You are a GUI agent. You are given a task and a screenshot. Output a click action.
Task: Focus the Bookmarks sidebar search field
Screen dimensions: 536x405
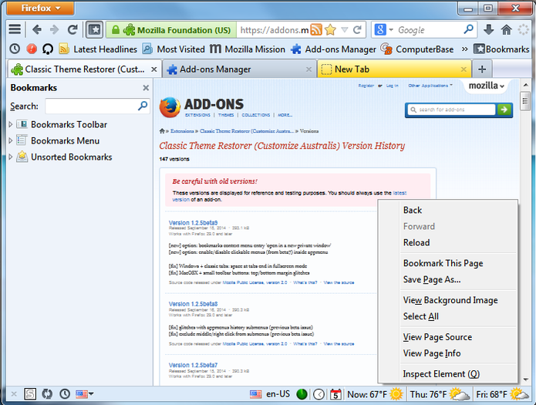(x=97, y=106)
